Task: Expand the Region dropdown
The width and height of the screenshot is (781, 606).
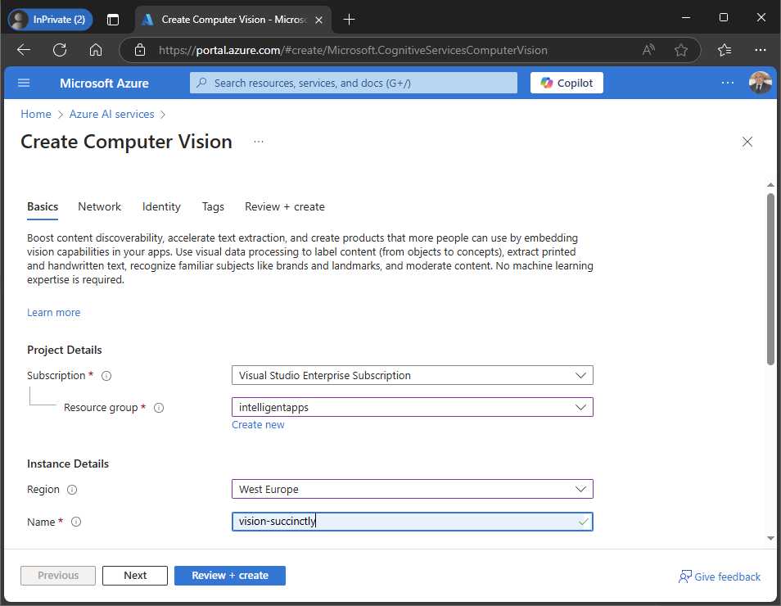Action: [412, 489]
